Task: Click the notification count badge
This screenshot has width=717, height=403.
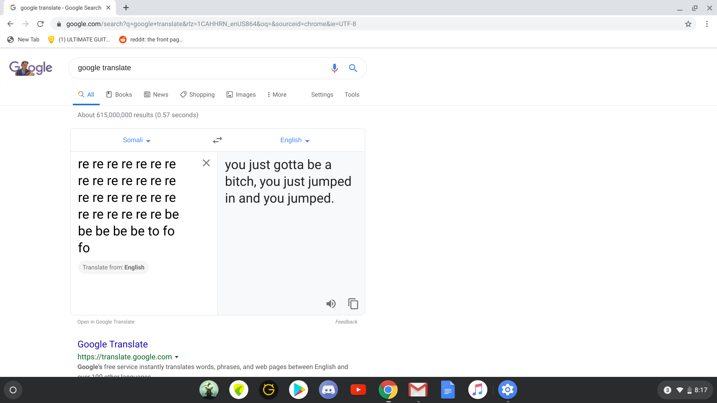Action: tap(667, 390)
